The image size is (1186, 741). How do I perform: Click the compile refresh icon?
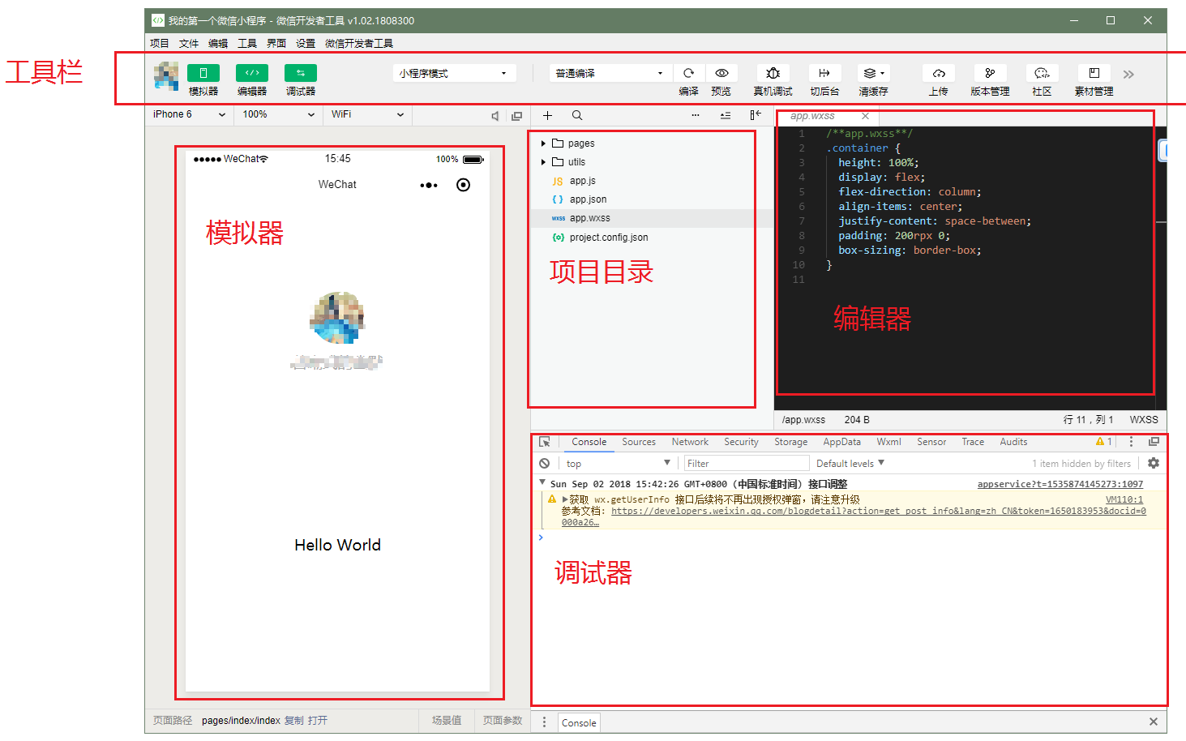688,73
